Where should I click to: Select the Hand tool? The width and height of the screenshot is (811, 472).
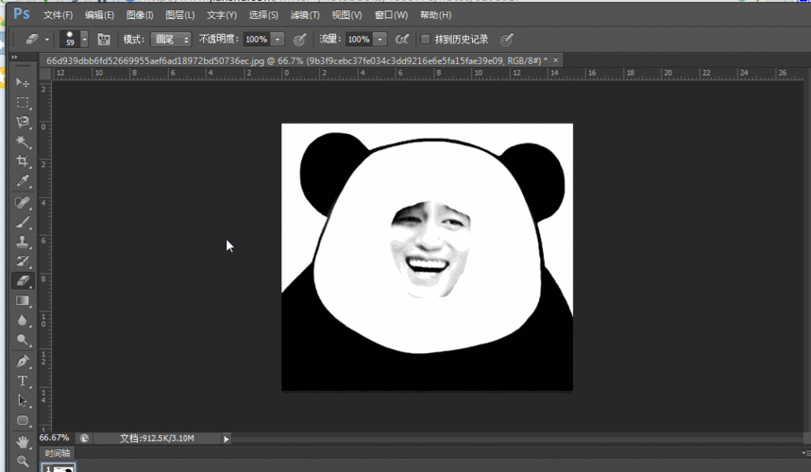click(23, 441)
